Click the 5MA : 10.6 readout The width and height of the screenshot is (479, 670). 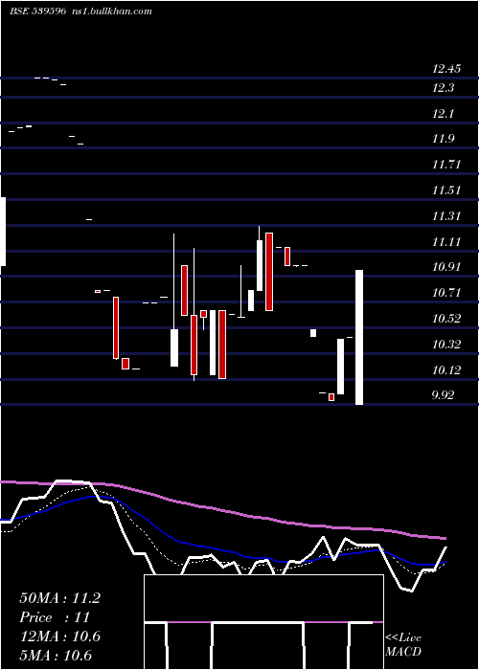click(56, 655)
